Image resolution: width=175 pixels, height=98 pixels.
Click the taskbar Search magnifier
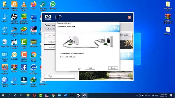pyautogui.click(x=9, y=95)
